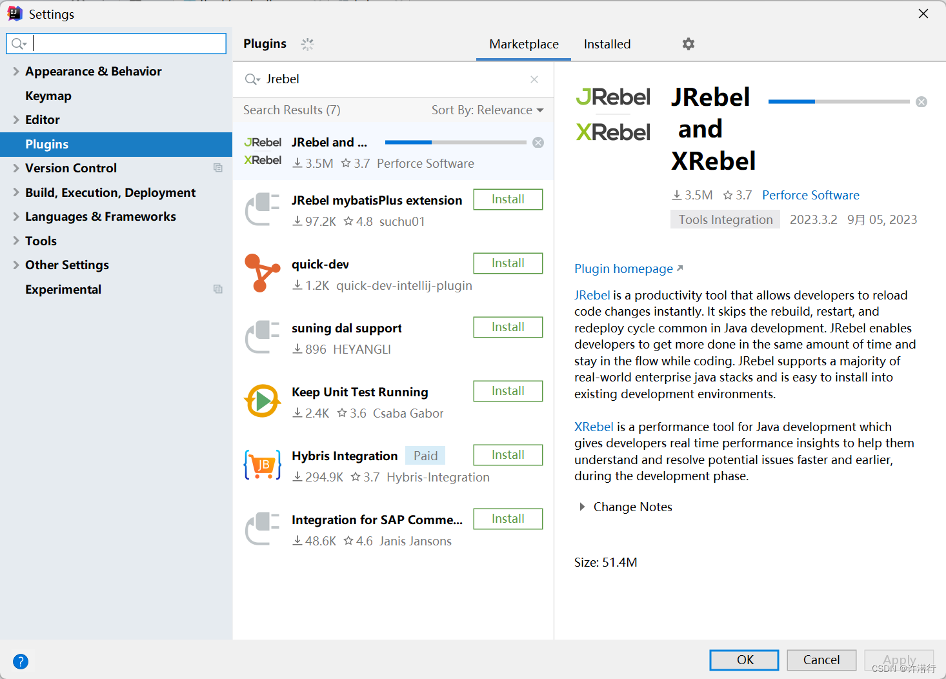Click the 'Search Results (7)' label

tap(292, 110)
